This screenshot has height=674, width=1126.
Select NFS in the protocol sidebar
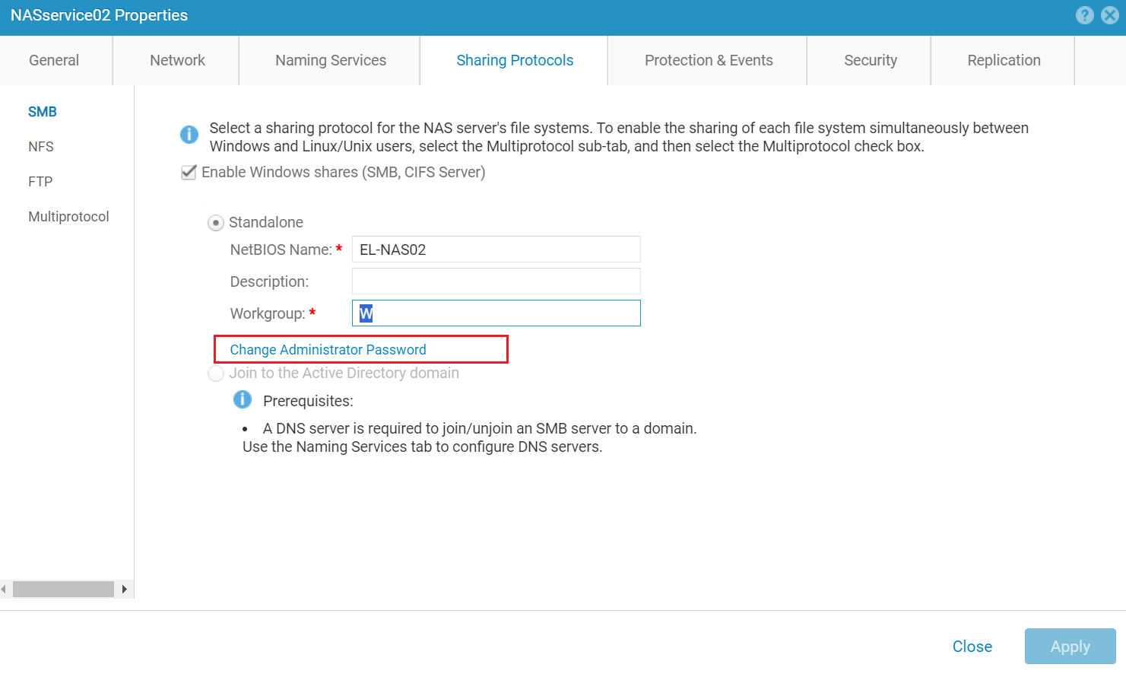point(41,147)
